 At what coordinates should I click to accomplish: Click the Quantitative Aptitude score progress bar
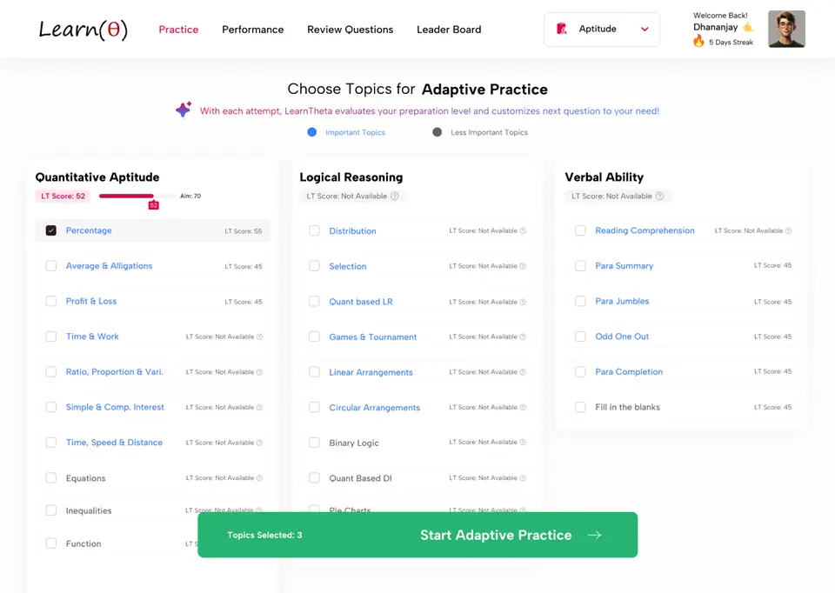point(137,196)
